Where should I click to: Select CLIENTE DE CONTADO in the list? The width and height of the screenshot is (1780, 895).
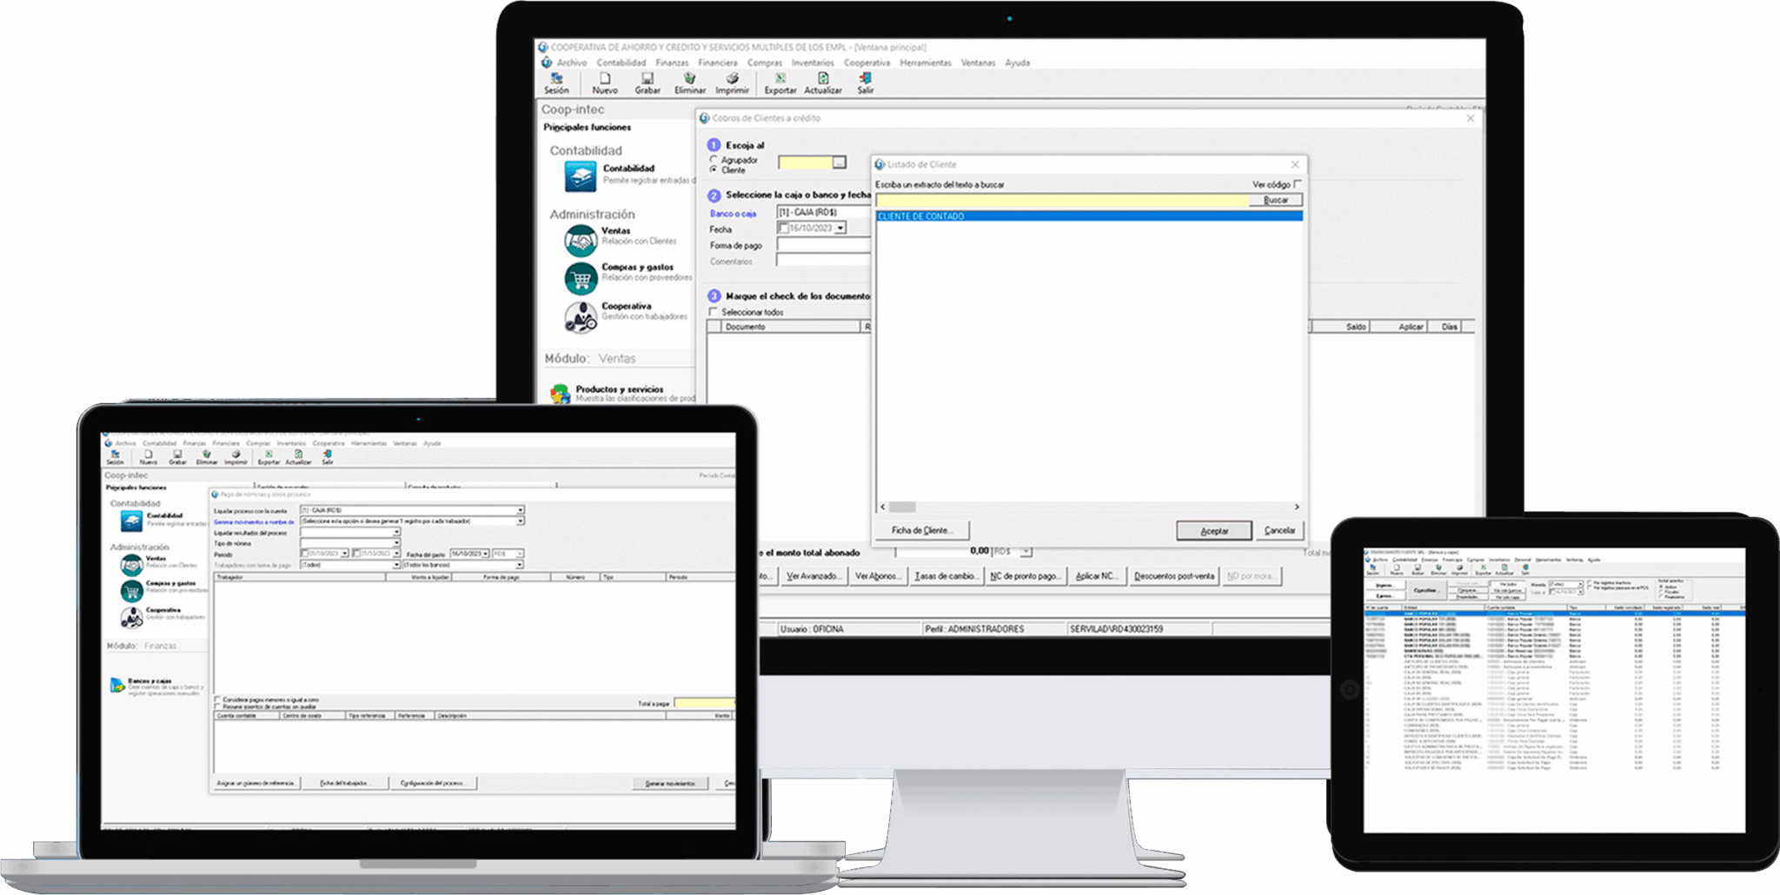click(921, 216)
